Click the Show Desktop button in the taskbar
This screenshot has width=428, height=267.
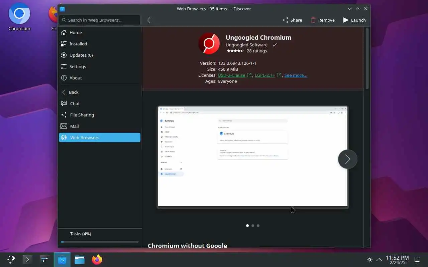click(x=417, y=259)
